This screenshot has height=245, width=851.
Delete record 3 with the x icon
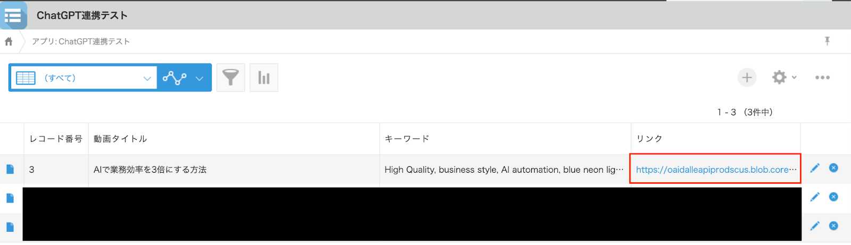point(833,168)
